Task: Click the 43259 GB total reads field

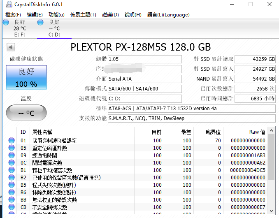Action: click(255, 59)
